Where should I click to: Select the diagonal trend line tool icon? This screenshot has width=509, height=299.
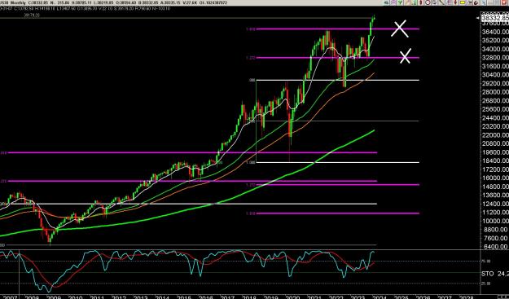(x=441, y=2)
